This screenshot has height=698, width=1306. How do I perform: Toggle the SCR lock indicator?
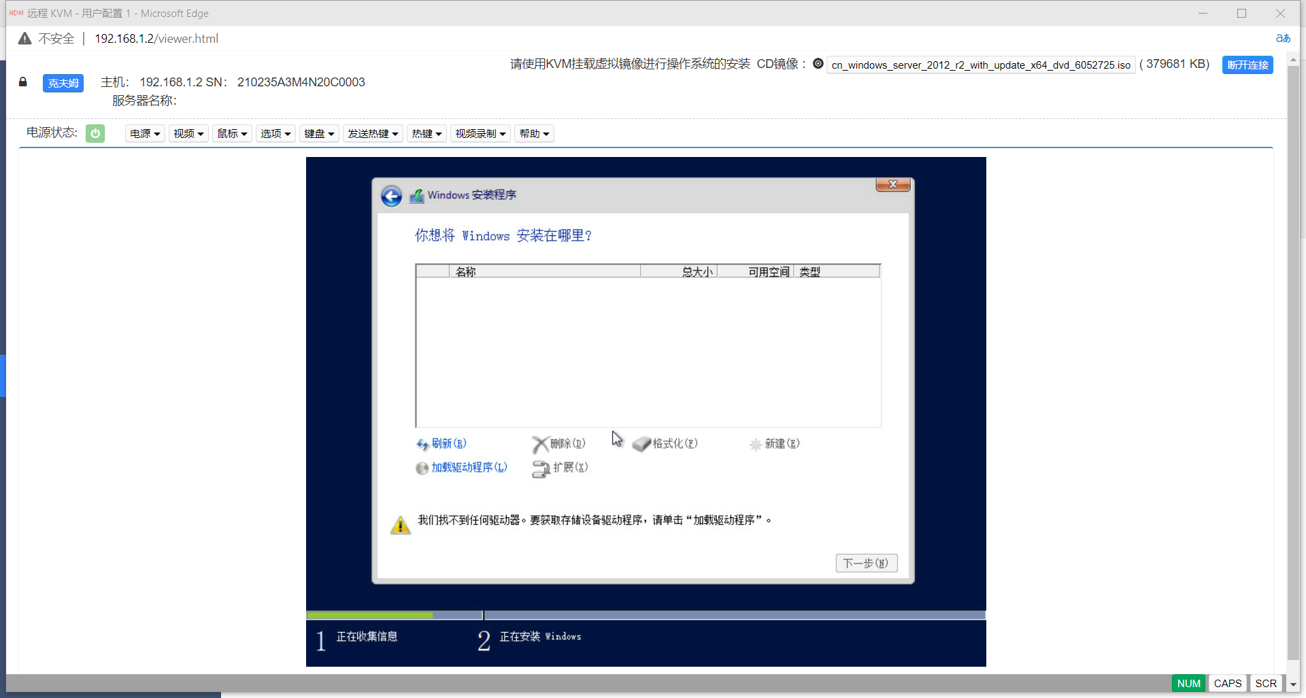(x=1266, y=684)
